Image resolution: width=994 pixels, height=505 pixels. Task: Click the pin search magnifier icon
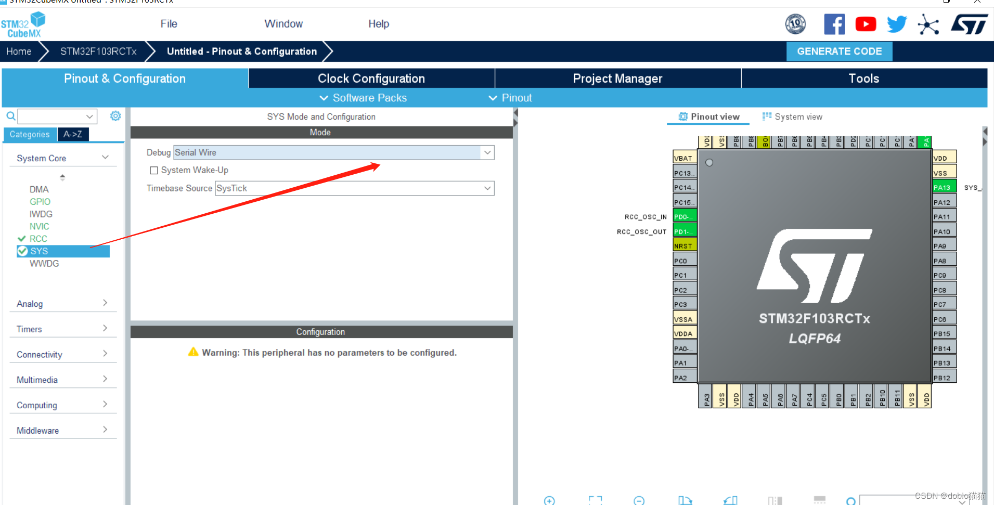pyautogui.click(x=851, y=501)
